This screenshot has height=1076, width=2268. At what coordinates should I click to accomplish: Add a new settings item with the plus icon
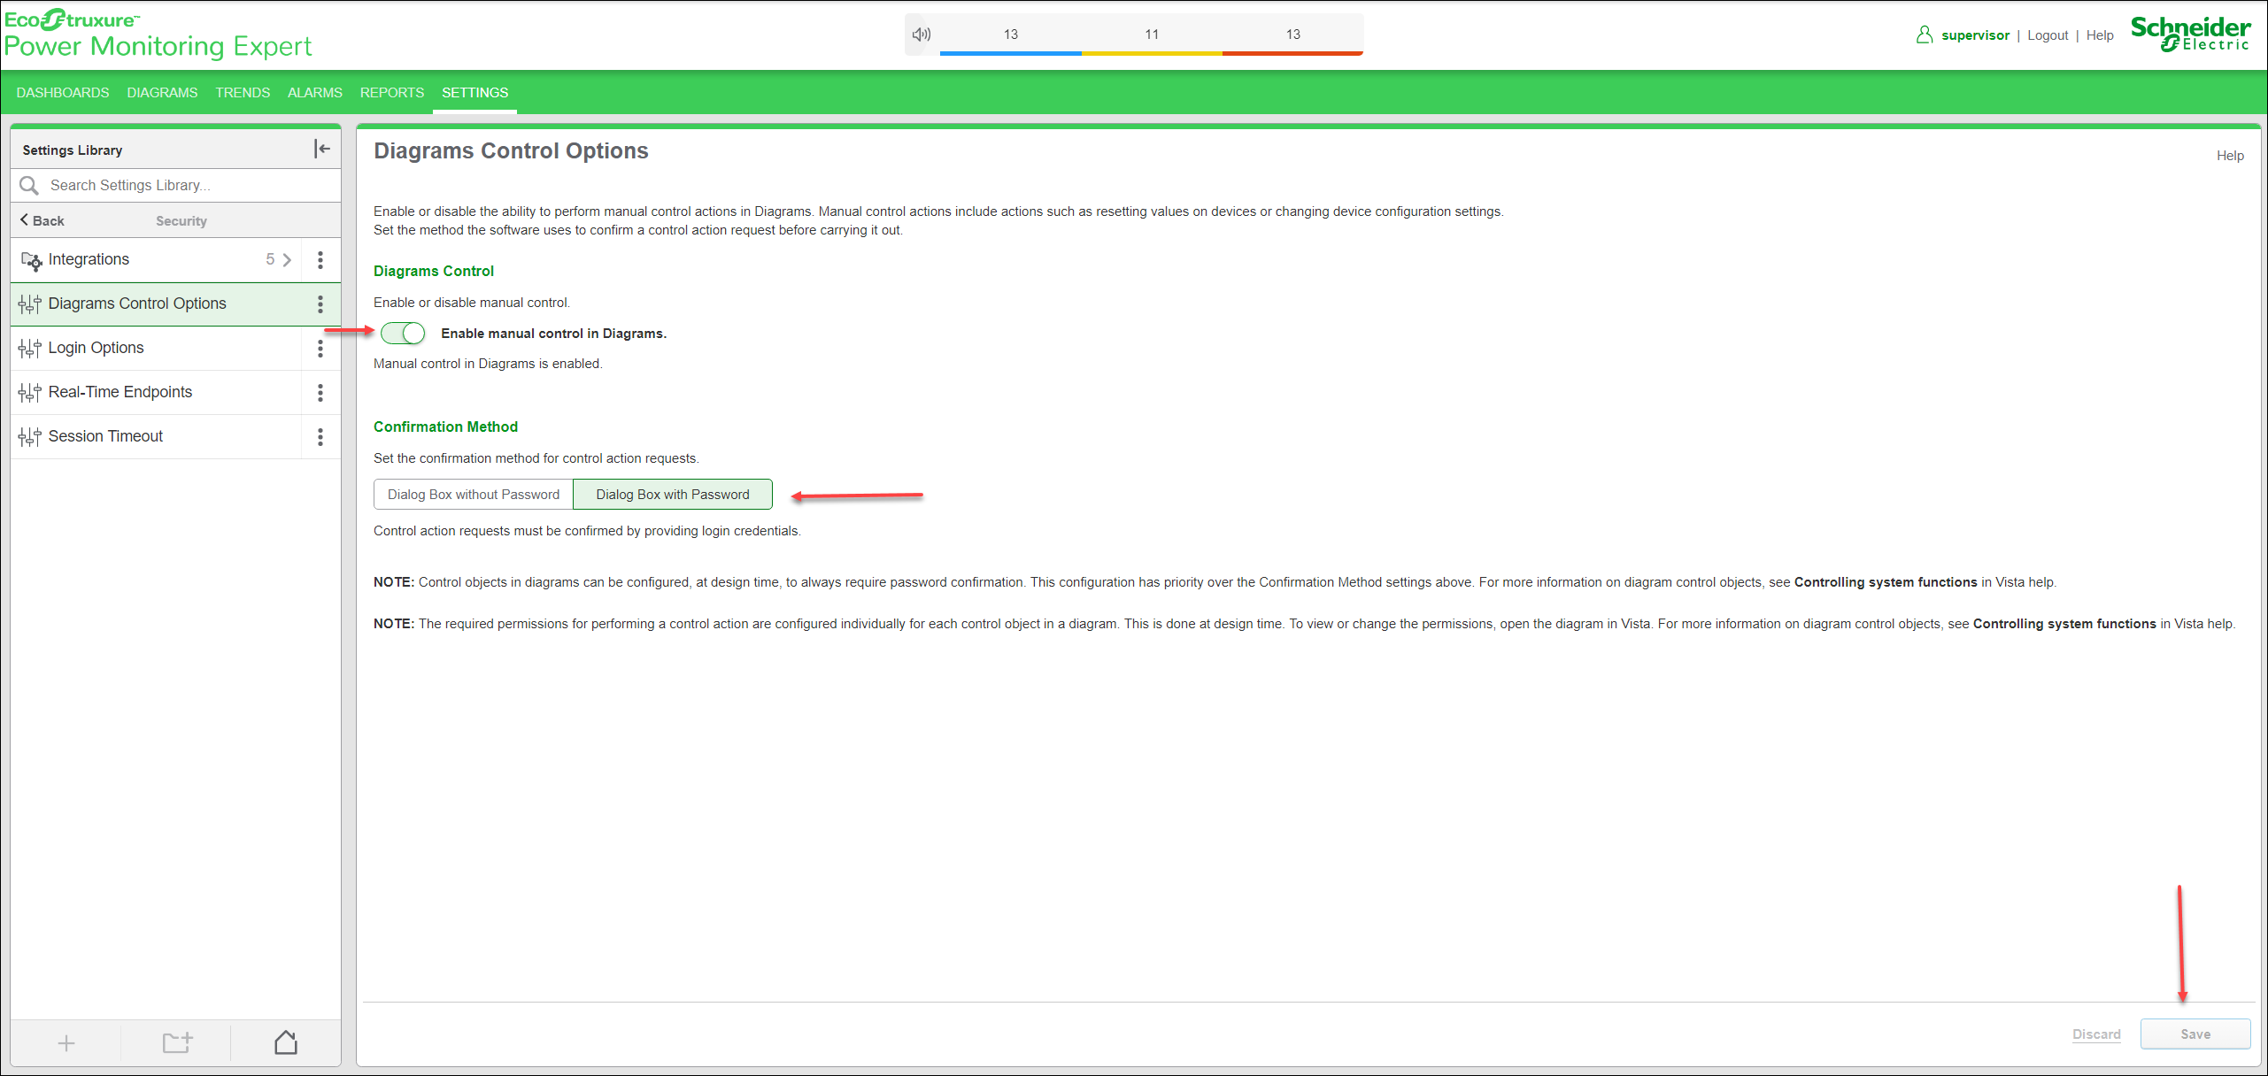(x=66, y=1043)
